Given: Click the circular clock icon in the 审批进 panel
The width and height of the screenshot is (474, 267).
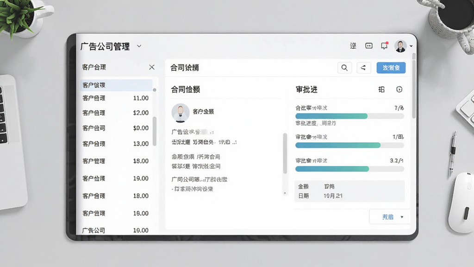Looking at the screenshot, I should (399, 89).
